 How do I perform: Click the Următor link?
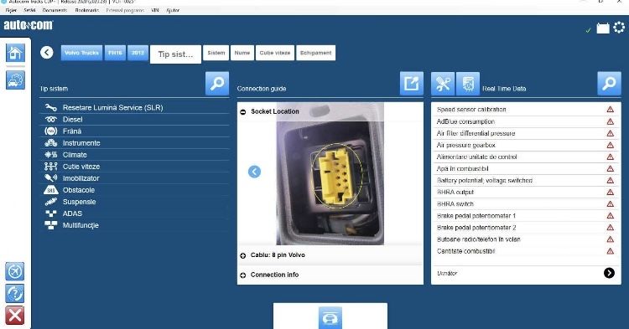point(447,273)
